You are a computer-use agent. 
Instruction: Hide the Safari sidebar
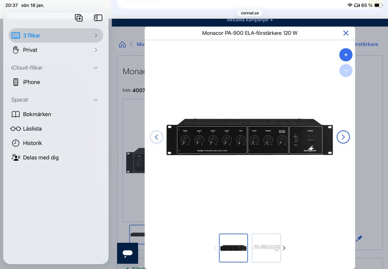(x=98, y=18)
